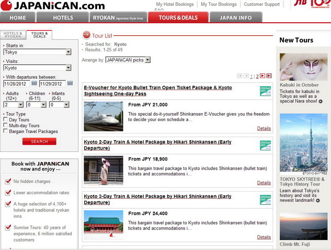This screenshot has height=250, width=331.
Task: Click arrow icon after Kabuki Nara show text
Action: tap(320, 101)
